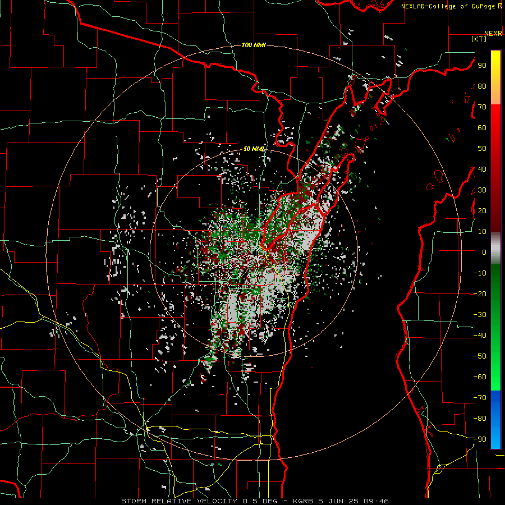Click the KGRB station identifier in the footer
This screenshot has width=505, height=505.
(303, 501)
